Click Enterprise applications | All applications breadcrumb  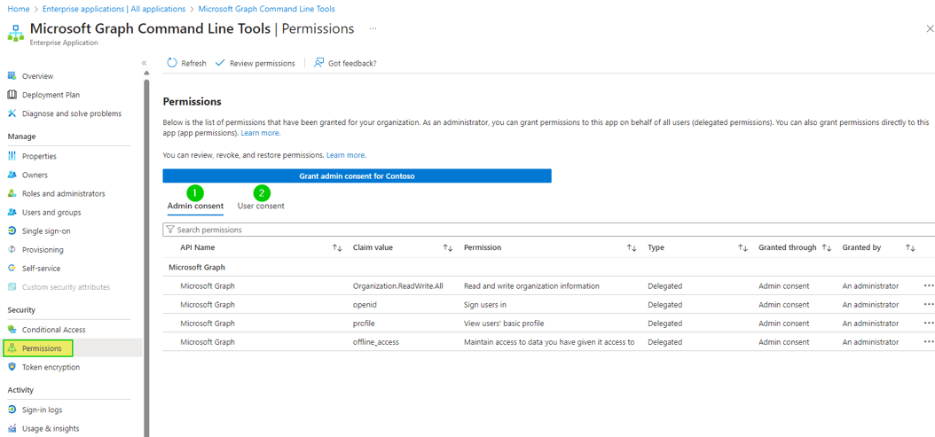(x=114, y=9)
